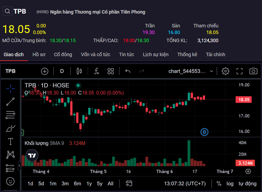Open Vốn và cổ tức tab
The image size is (262, 192).
point(95,54)
